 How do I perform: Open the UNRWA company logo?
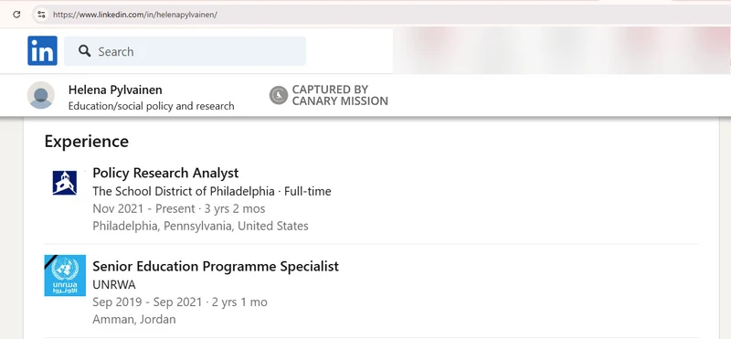tap(65, 275)
